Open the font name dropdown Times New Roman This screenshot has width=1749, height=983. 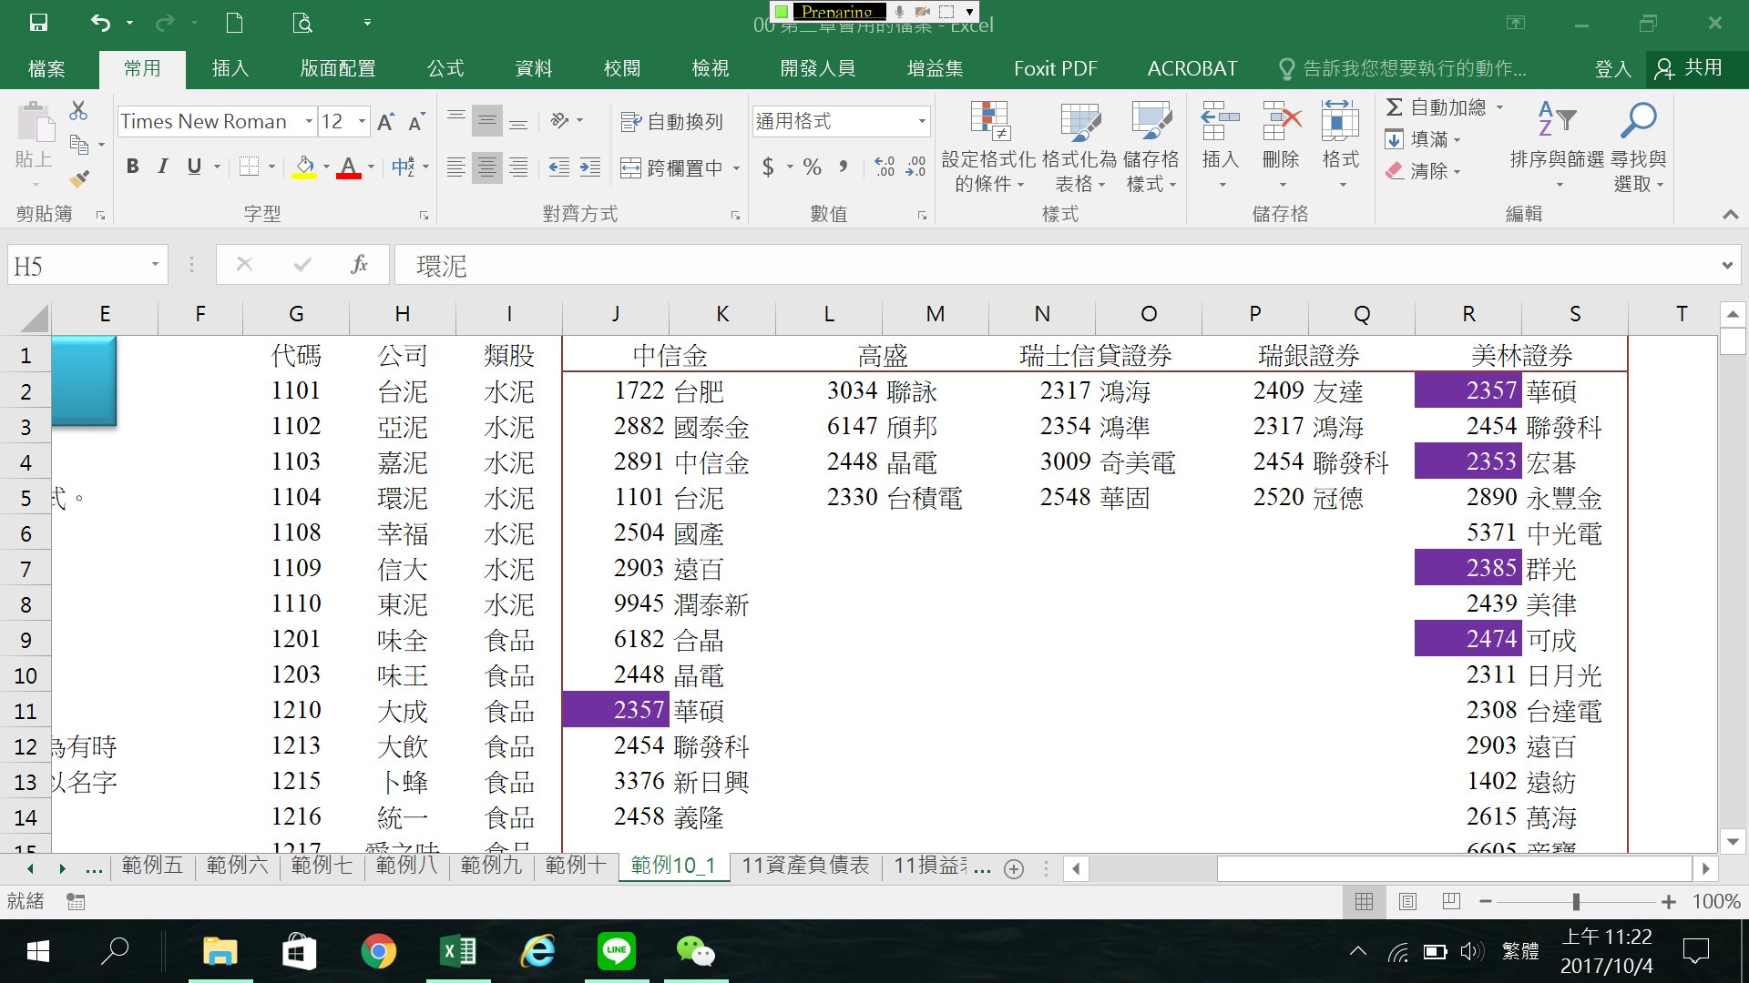pyautogui.click(x=309, y=122)
